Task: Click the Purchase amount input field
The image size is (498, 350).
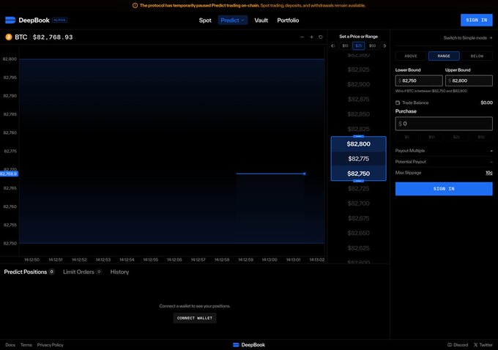Action: point(444,124)
